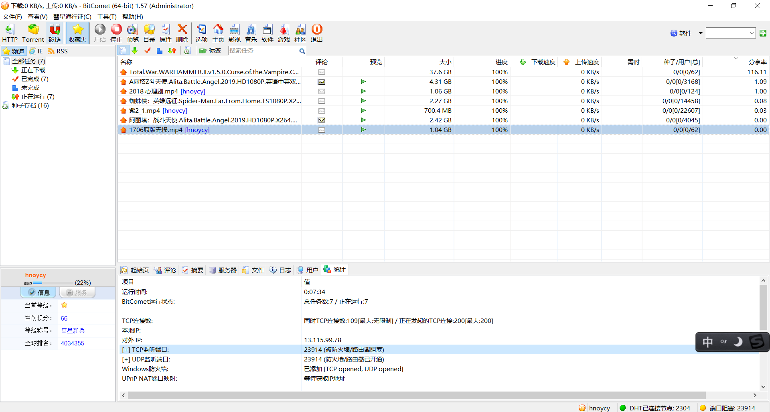
Task: Switch to the 服务器 tab
Action: (223, 270)
